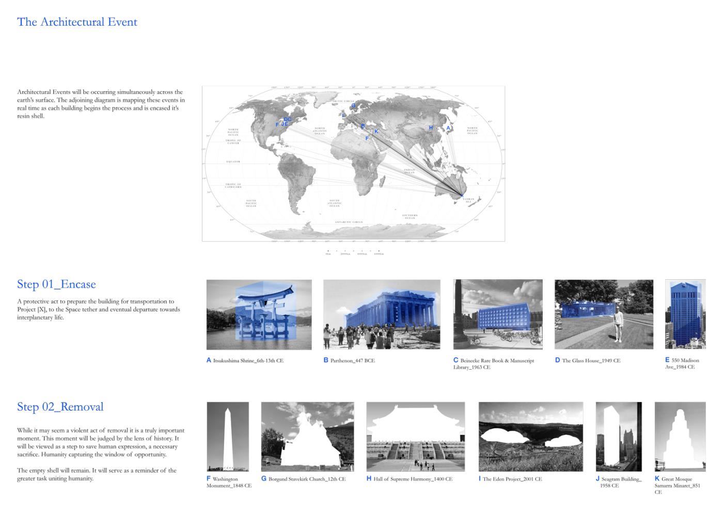Click the 'Tropic of Capricorn' map label

(233, 185)
